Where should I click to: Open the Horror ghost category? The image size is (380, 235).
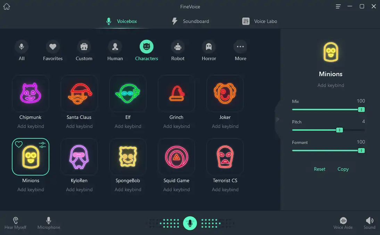pyautogui.click(x=209, y=47)
